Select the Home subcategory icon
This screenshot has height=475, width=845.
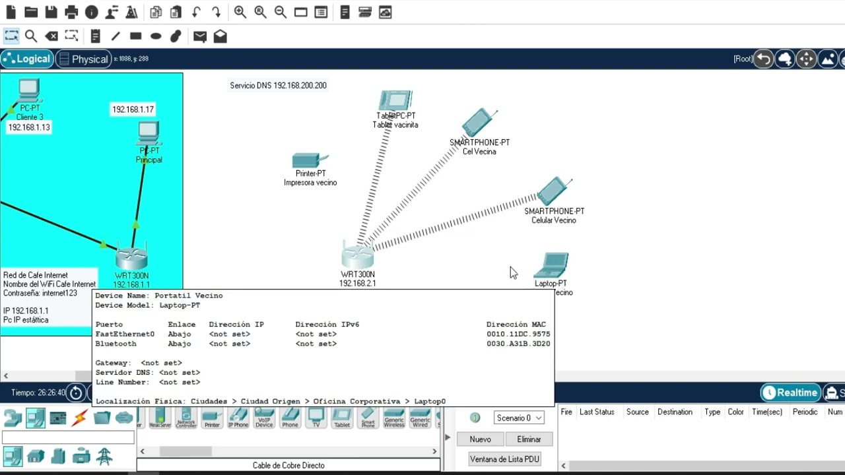coord(36,456)
